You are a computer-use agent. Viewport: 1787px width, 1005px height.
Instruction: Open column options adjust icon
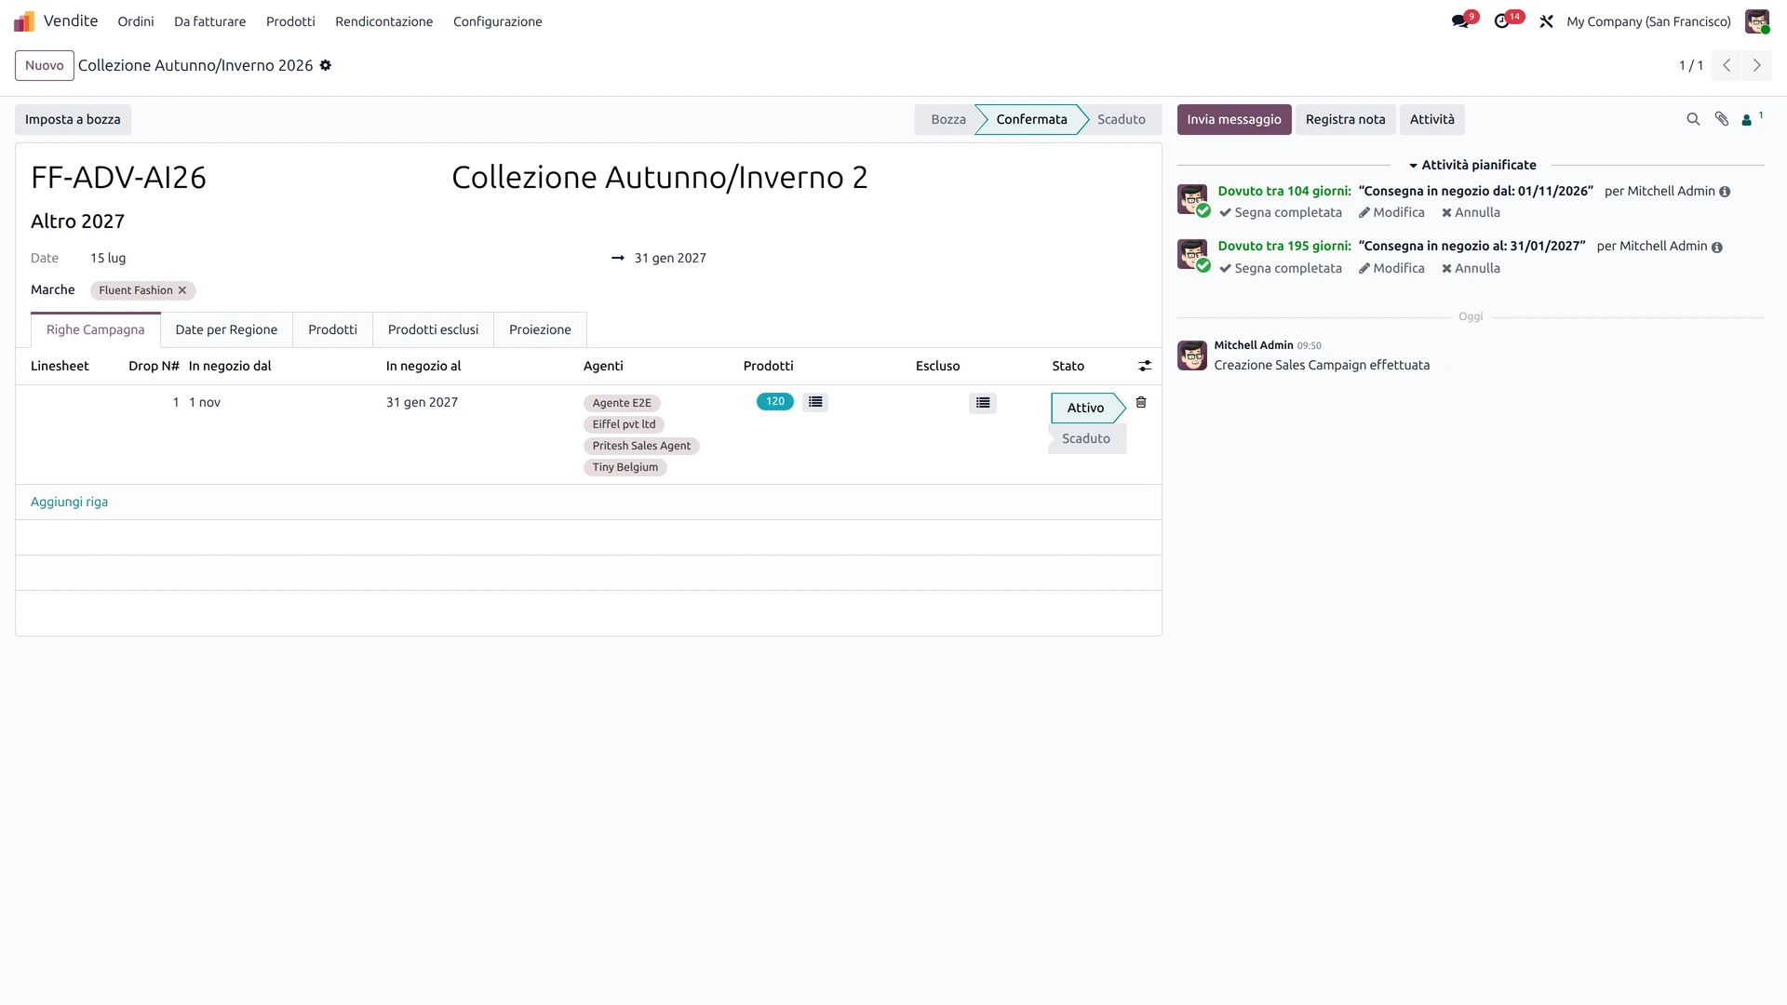1144,366
